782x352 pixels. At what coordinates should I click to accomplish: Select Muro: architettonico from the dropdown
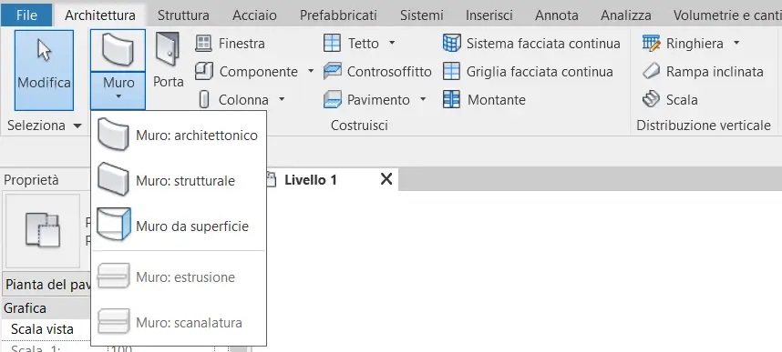[x=178, y=135]
